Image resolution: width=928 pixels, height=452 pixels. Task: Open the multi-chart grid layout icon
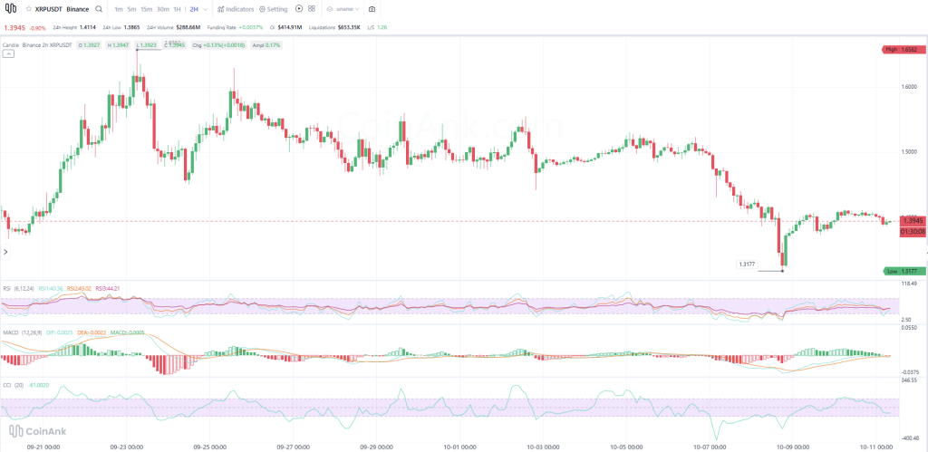[312, 9]
